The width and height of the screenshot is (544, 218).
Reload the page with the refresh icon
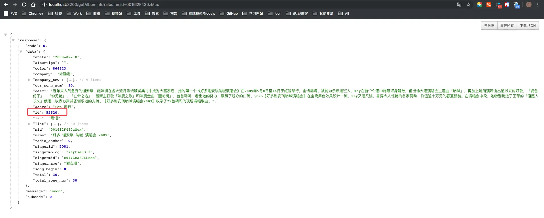pos(24,5)
